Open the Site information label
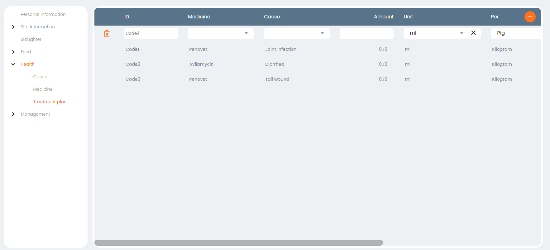This screenshot has height=250, width=550. pyautogui.click(x=38, y=27)
